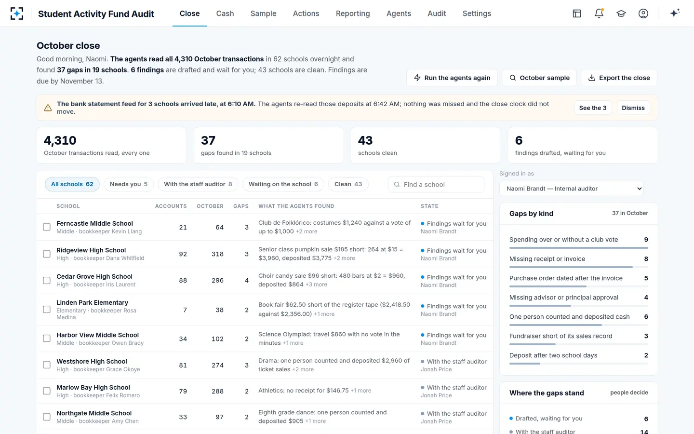Click the warning triangle in the banner
Screen dimensions: 694x434
point(48,108)
